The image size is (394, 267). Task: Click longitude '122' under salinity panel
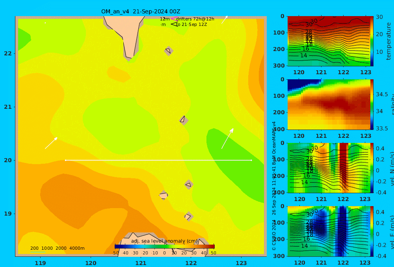[x=344, y=136]
